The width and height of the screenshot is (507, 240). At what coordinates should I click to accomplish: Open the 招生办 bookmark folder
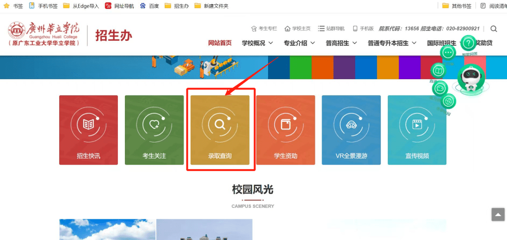coord(177,6)
